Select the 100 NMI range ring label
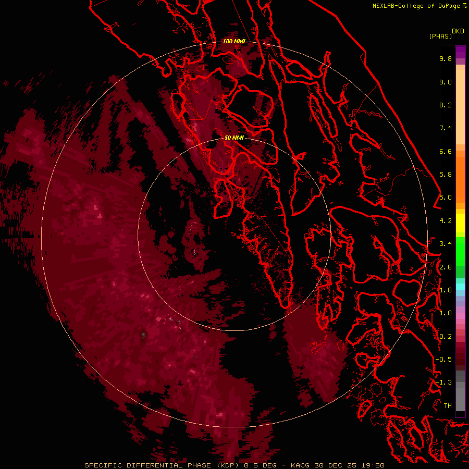This screenshot has height=469, width=469. 234,41
